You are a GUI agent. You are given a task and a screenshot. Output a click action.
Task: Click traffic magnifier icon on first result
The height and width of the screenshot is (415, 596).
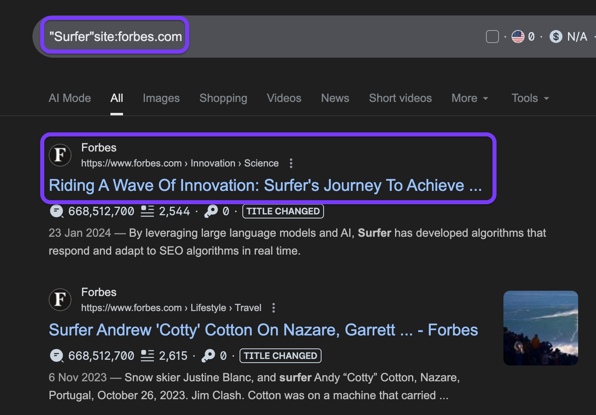click(56, 211)
